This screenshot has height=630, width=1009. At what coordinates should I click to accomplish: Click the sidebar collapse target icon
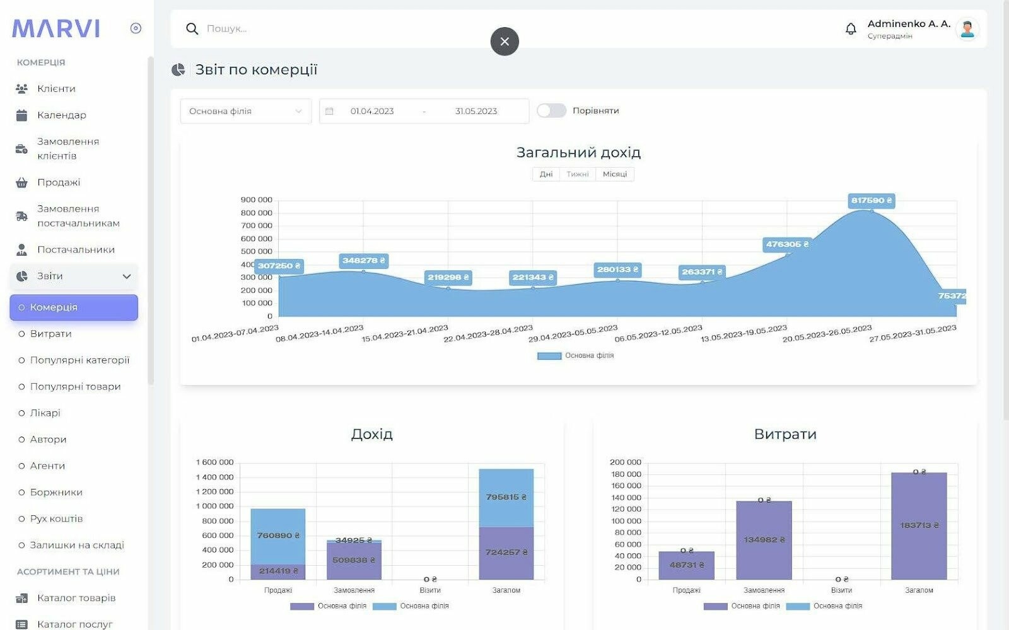(136, 28)
